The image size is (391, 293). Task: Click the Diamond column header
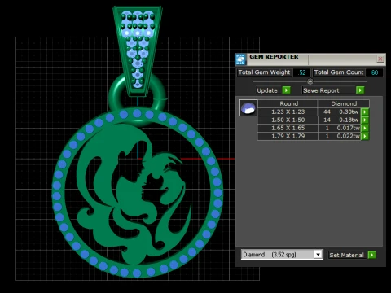pyautogui.click(x=344, y=103)
